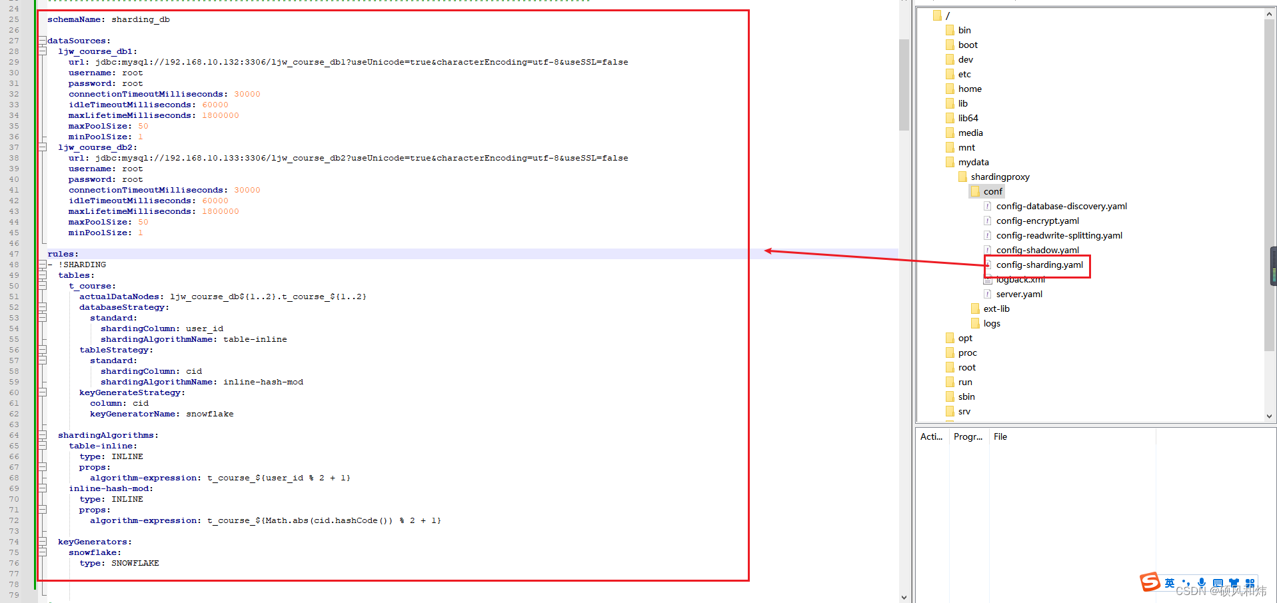The image size is (1277, 603).
Task: Collapse the keyGenerateStrategy fold marker
Action: 42,392
